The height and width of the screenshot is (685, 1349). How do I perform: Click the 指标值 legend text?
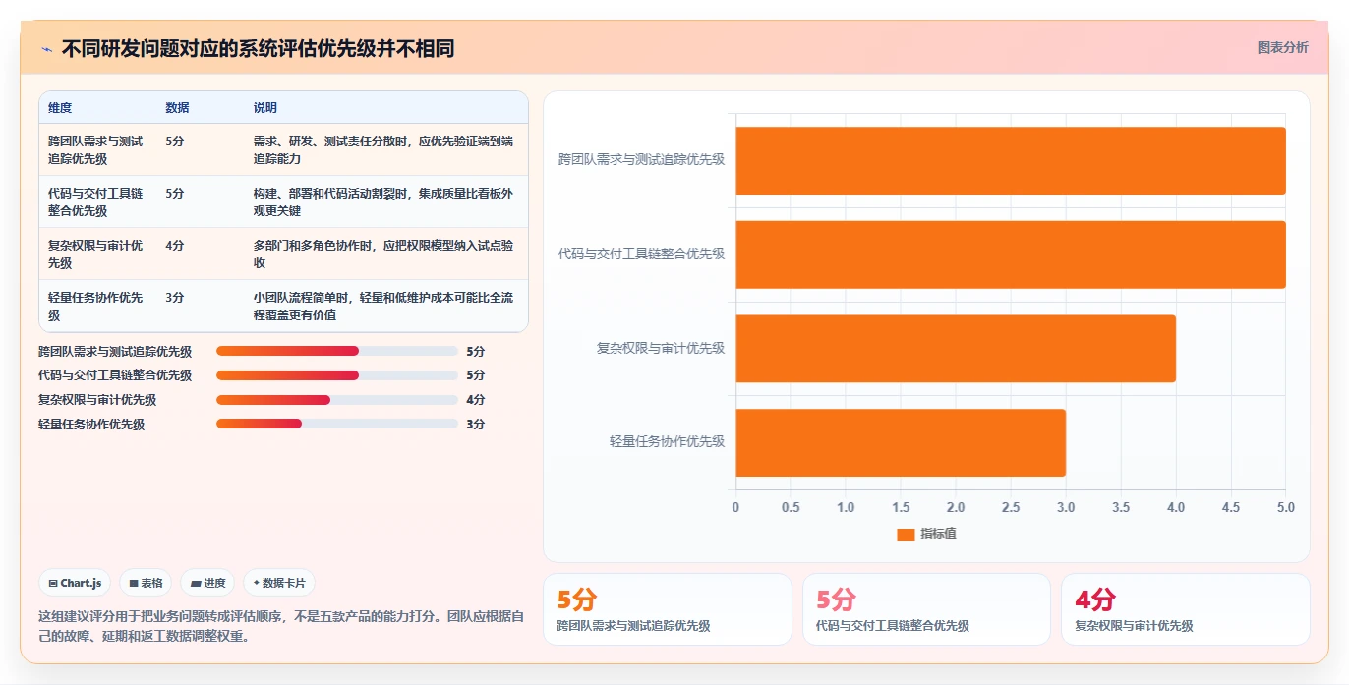[938, 534]
